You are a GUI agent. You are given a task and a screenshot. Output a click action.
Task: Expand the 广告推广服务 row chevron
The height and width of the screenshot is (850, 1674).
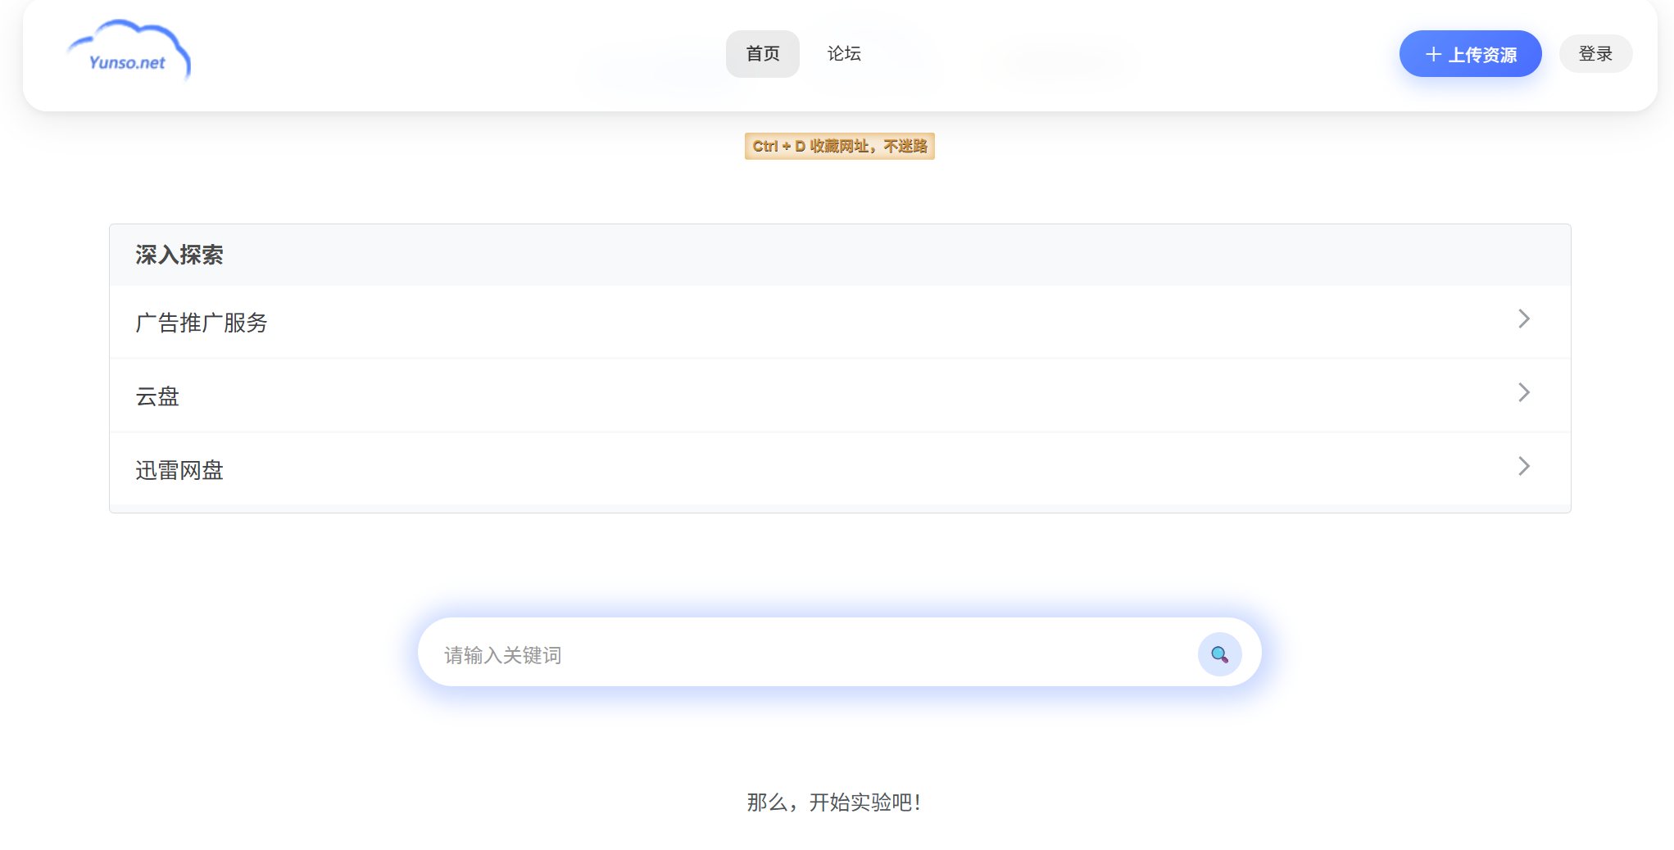(x=1523, y=319)
